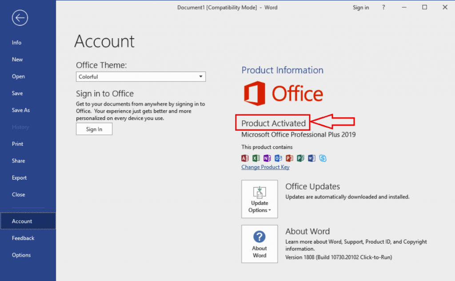Select the Skype icon
The width and height of the screenshot is (455, 281).
(323, 158)
